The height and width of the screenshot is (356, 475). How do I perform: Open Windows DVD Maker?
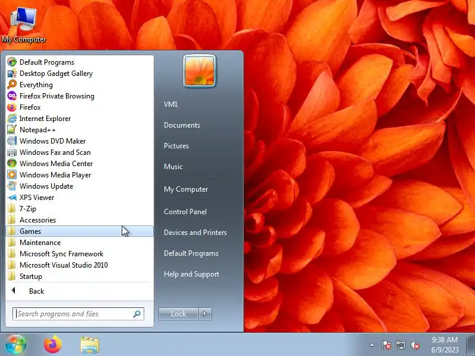pos(80,141)
